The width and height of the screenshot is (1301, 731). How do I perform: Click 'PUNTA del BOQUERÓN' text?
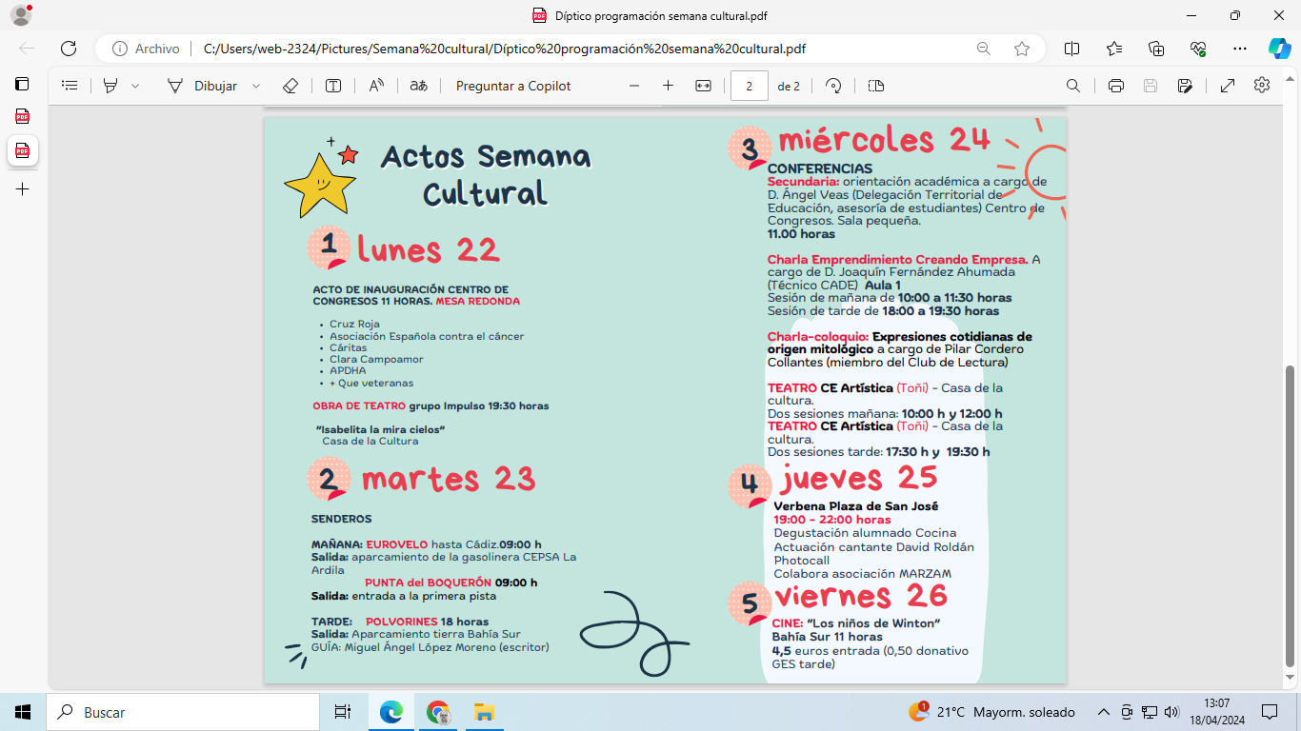tap(429, 583)
